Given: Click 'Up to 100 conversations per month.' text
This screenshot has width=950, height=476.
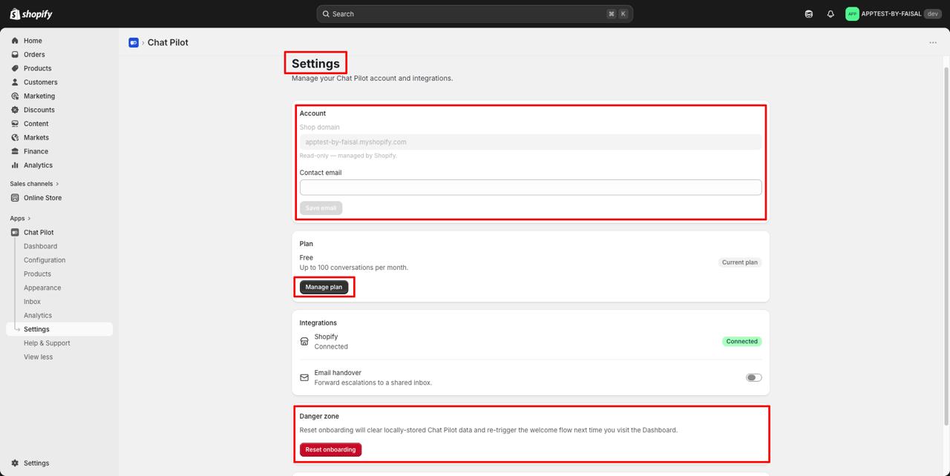Looking at the screenshot, I should tap(354, 268).
